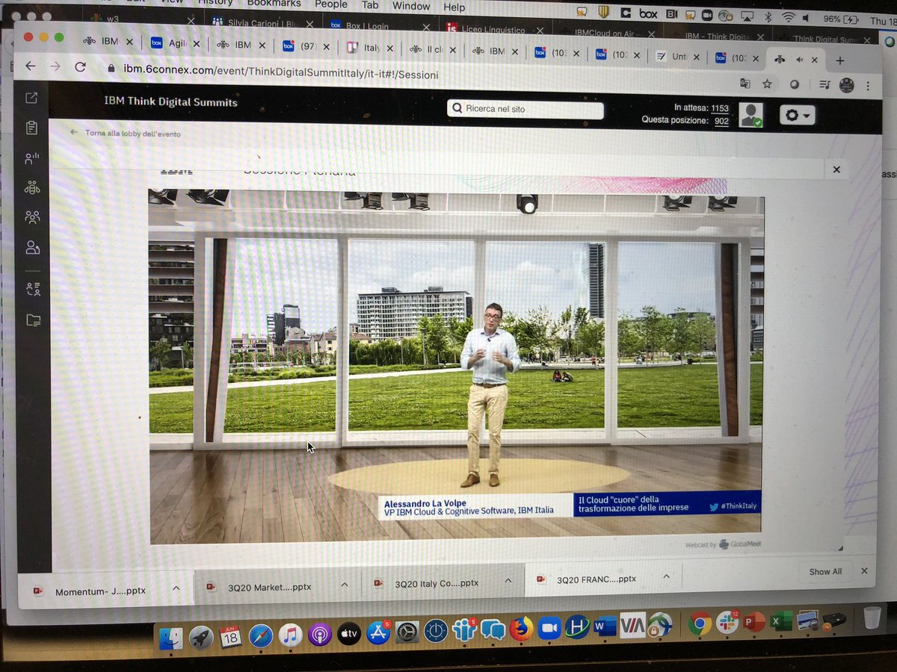
Task: Launch Firefox from the Dock
Action: pyautogui.click(x=522, y=629)
